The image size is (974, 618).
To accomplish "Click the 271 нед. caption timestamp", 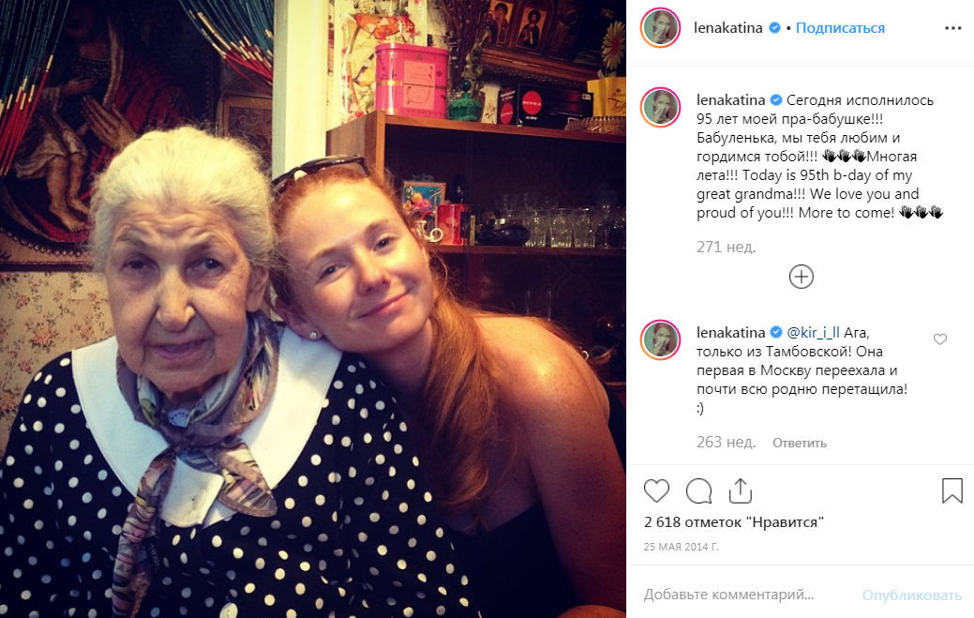I will pyautogui.click(x=726, y=248).
